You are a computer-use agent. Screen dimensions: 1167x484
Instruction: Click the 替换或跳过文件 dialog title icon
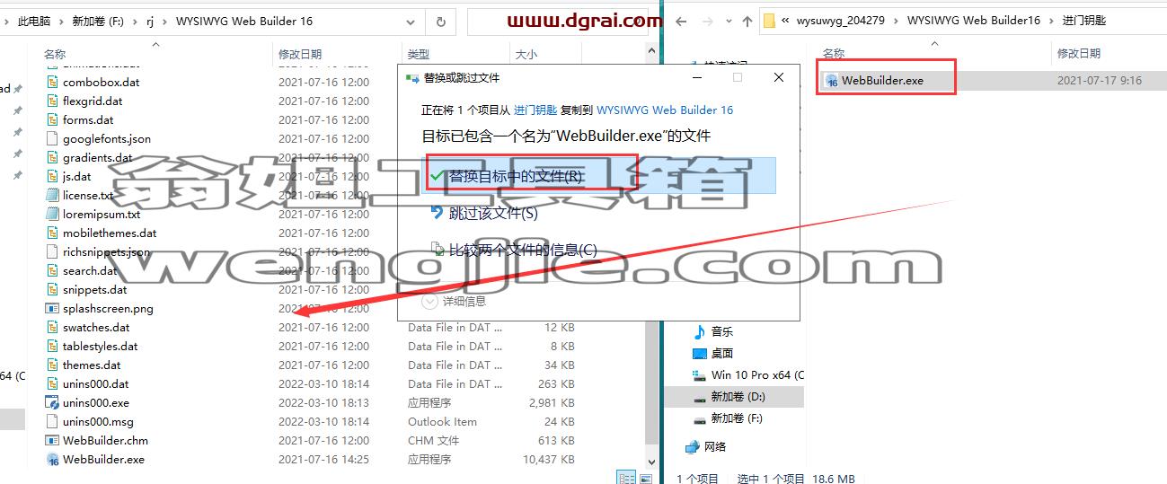point(412,78)
